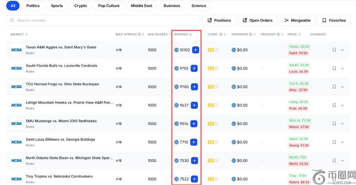Viewport: 356px width, 185px height.
Task: Expand the Lehigh Mountain Hawks market row
Action: (342, 106)
